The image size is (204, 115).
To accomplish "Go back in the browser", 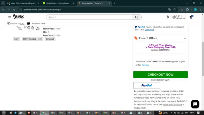I will [4, 10].
